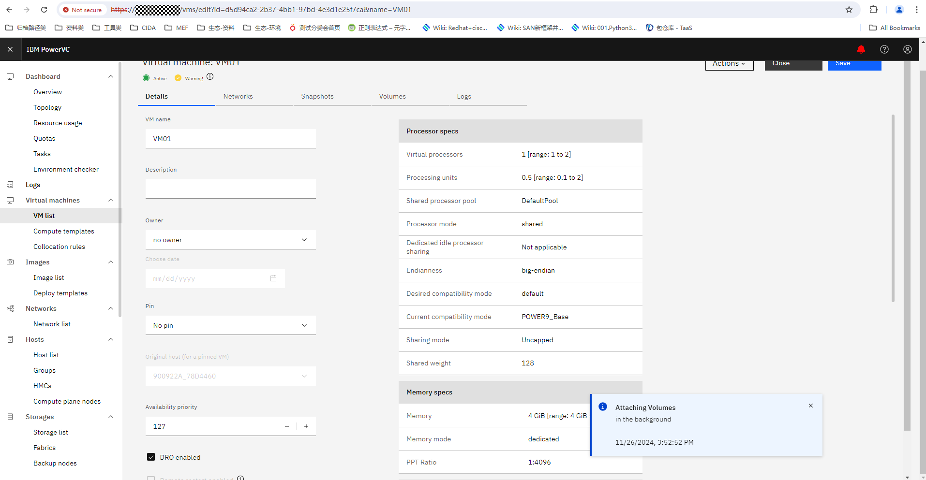
Task: Open the Chrome profile avatar
Action: pos(899,10)
